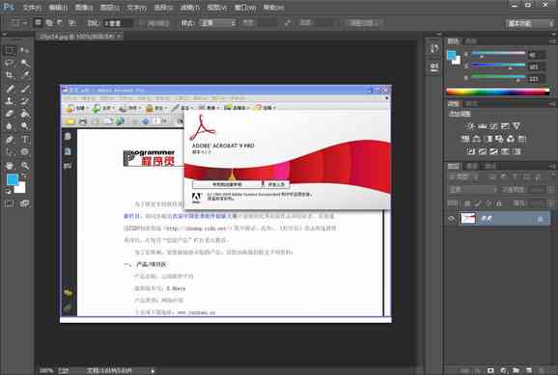Add a Brightness/Contrast adjustment from Adjustments panel
Viewport: 558px width, 375px height.
470,126
